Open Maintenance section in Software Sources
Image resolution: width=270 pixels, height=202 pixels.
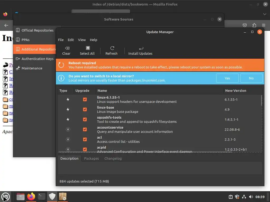click(35, 68)
